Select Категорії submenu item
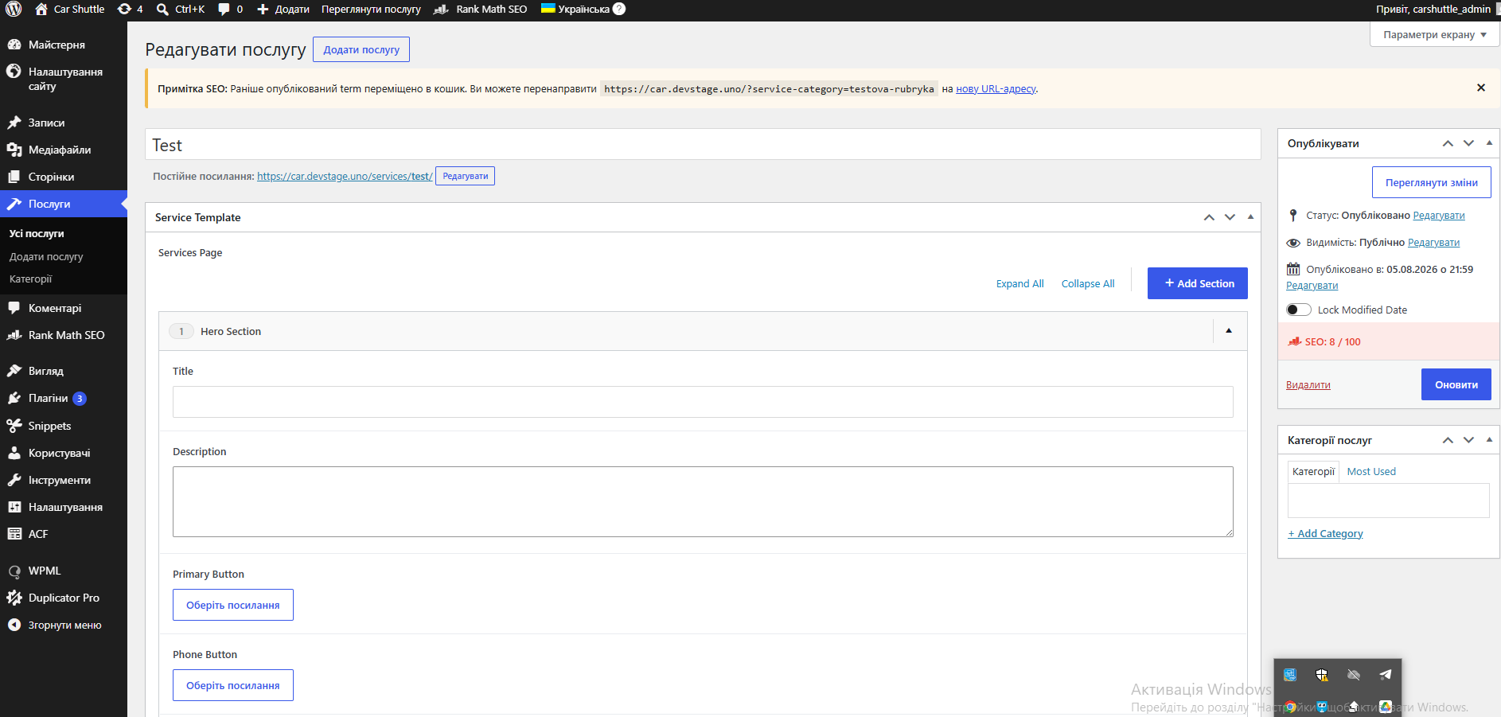 (x=30, y=279)
